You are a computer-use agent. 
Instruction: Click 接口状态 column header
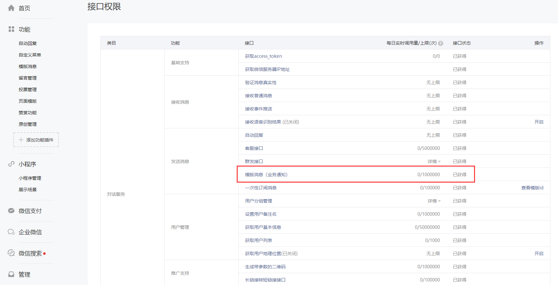click(x=462, y=43)
